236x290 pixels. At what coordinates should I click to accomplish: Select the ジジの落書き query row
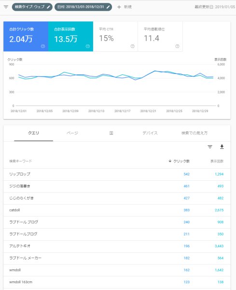tap(117, 186)
